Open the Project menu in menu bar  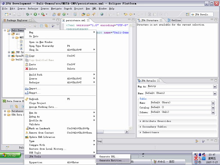coord(79,9)
